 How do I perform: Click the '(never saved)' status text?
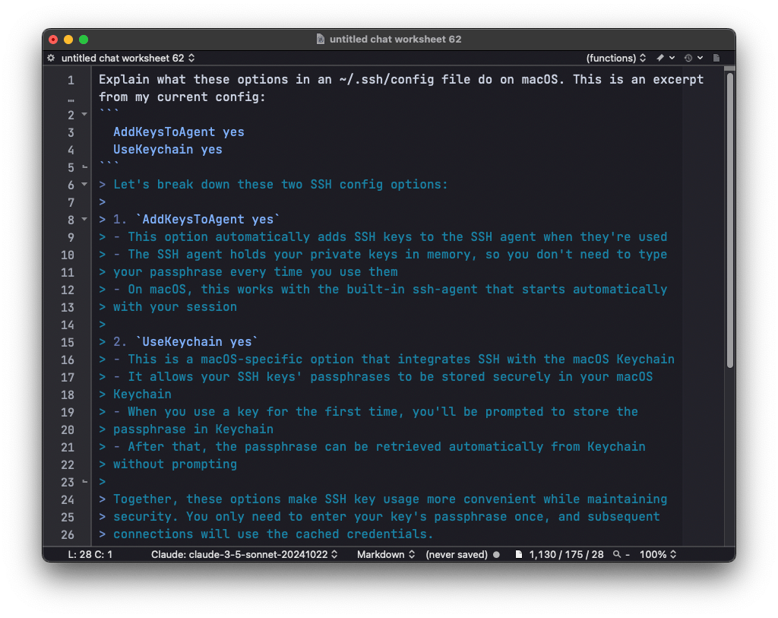(457, 554)
